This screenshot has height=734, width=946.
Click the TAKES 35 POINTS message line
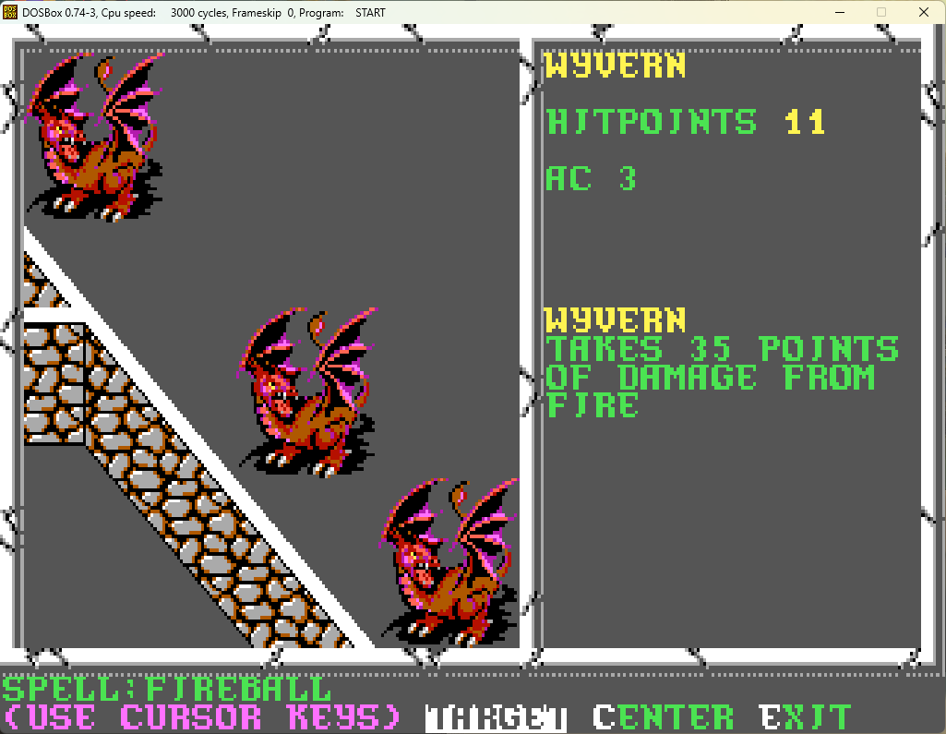pos(722,349)
